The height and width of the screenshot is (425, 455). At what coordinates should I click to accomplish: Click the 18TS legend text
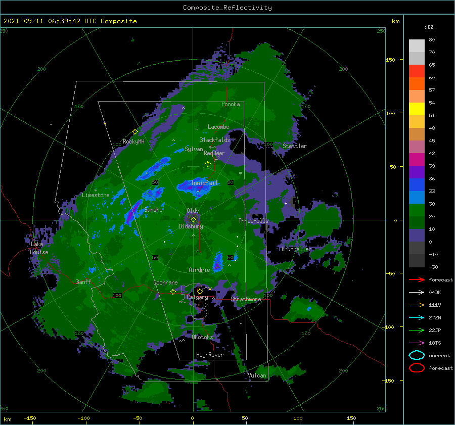click(x=435, y=343)
